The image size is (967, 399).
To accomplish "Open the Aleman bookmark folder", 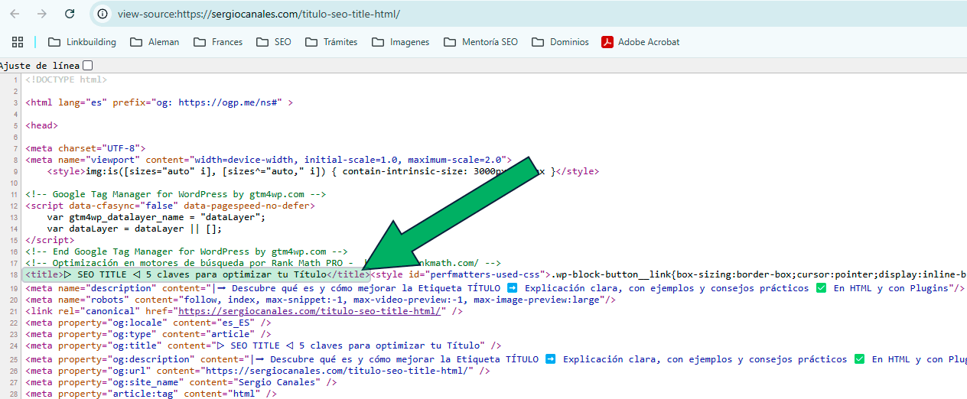I will 155,42.
